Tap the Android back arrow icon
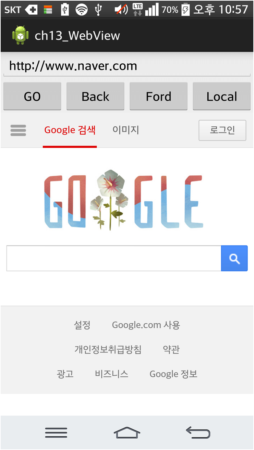 click(x=198, y=433)
